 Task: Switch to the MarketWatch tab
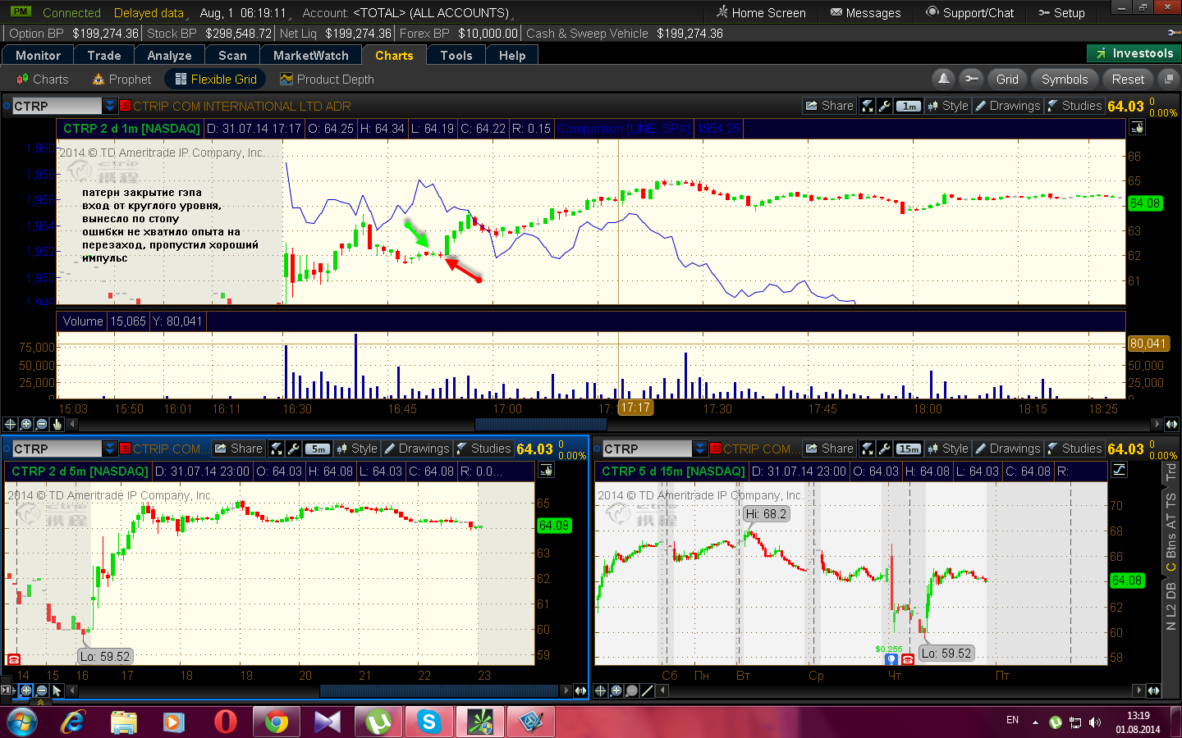(311, 56)
